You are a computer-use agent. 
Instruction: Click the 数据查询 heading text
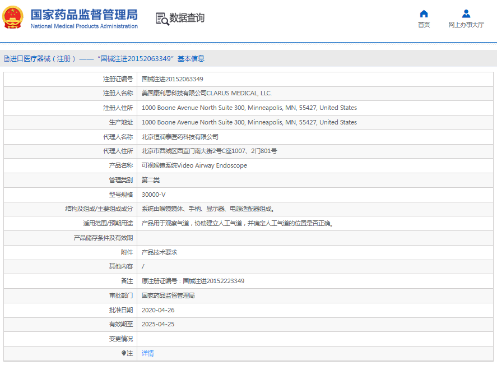click(x=187, y=18)
